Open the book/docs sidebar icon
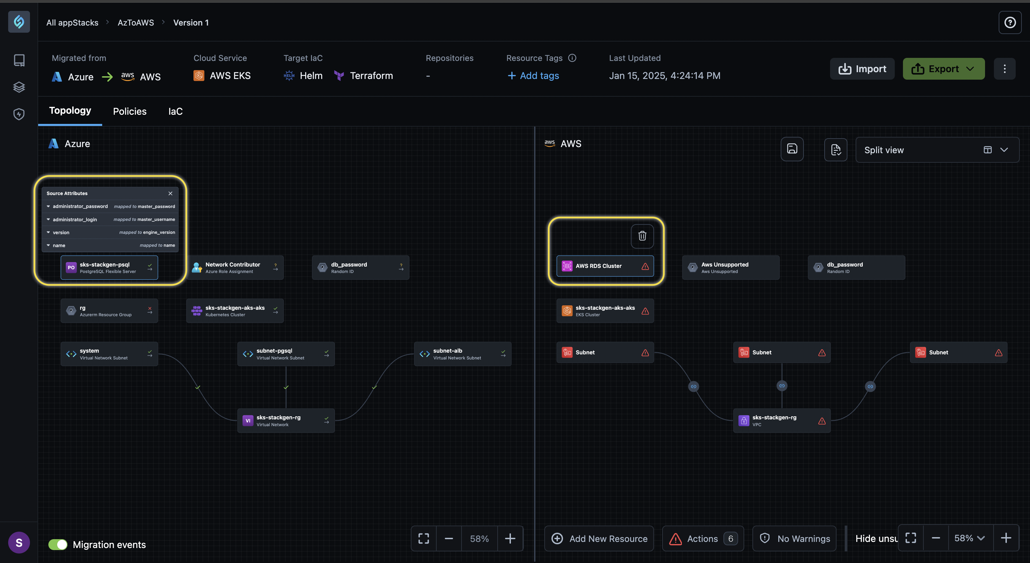1030x563 pixels. point(19,60)
